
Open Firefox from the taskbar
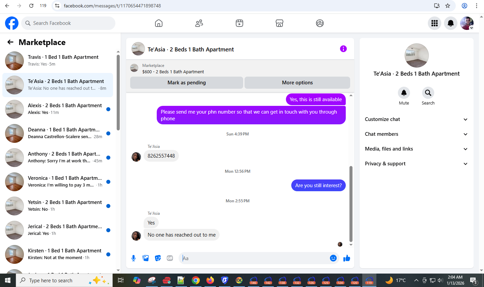click(210, 280)
